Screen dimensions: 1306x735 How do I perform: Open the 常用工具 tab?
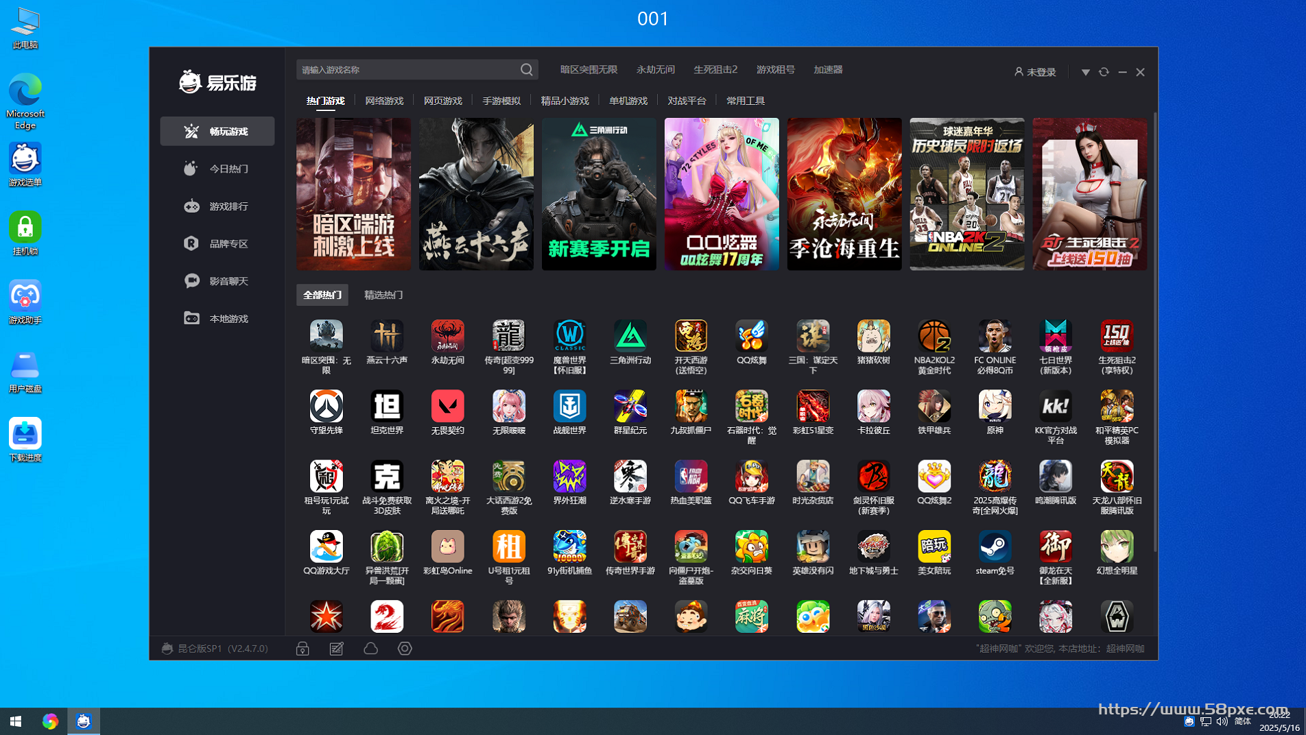pos(746,101)
